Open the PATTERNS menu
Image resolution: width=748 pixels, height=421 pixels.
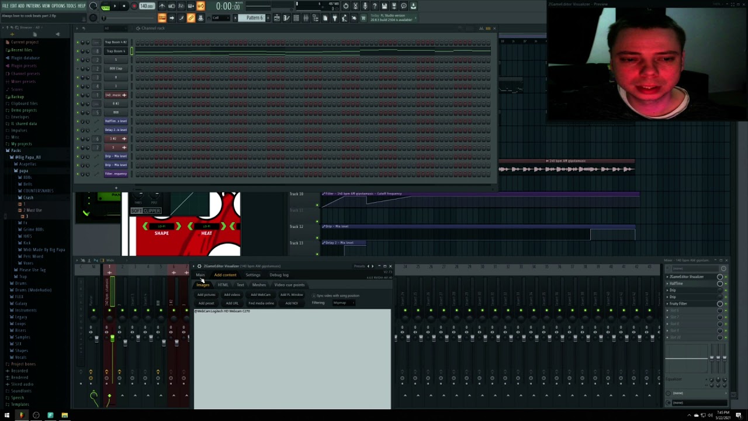[33, 6]
